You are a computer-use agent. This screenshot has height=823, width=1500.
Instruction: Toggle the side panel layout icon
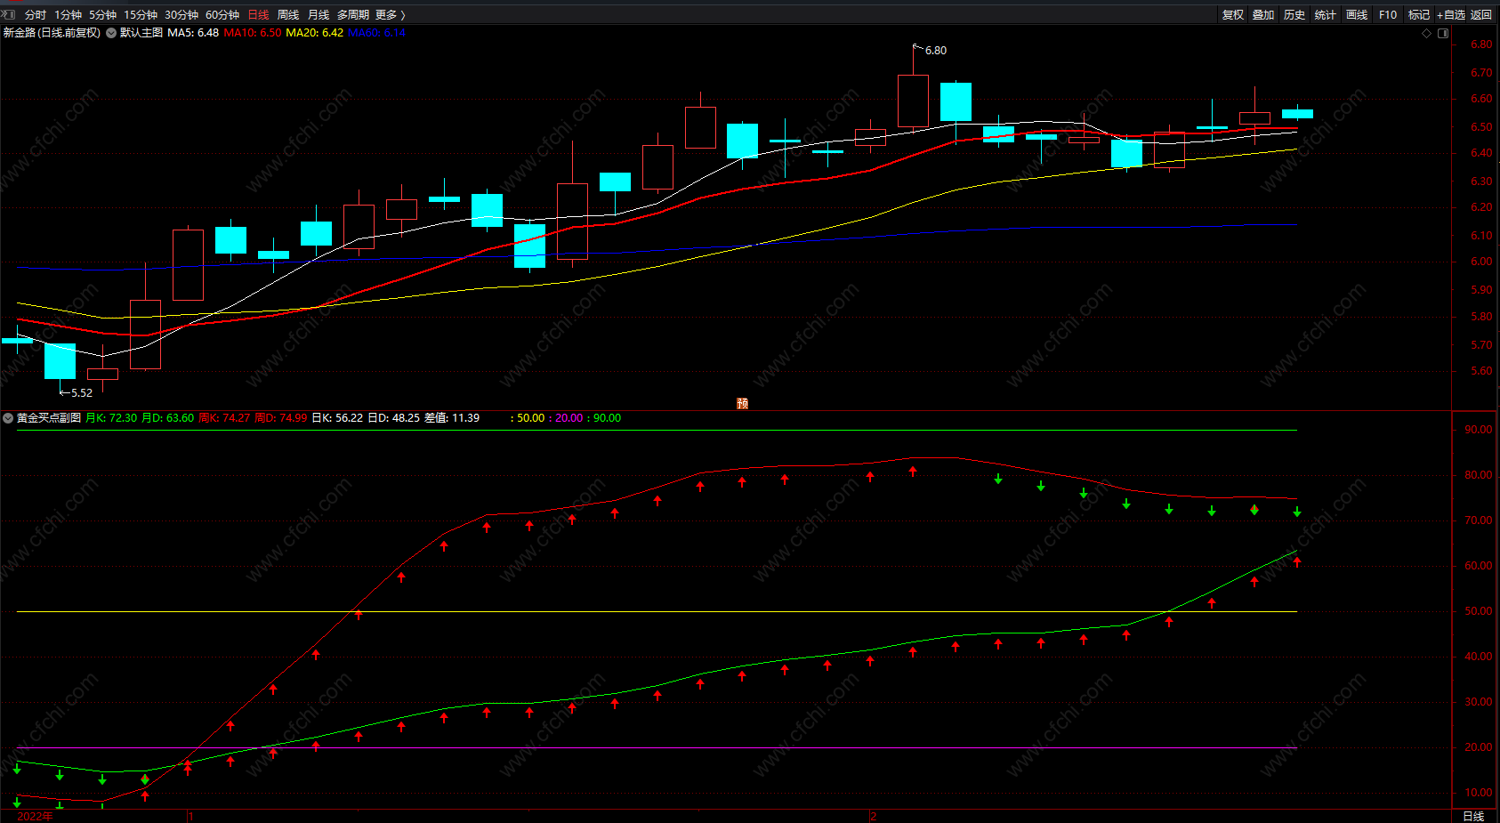[x=1443, y=33]
